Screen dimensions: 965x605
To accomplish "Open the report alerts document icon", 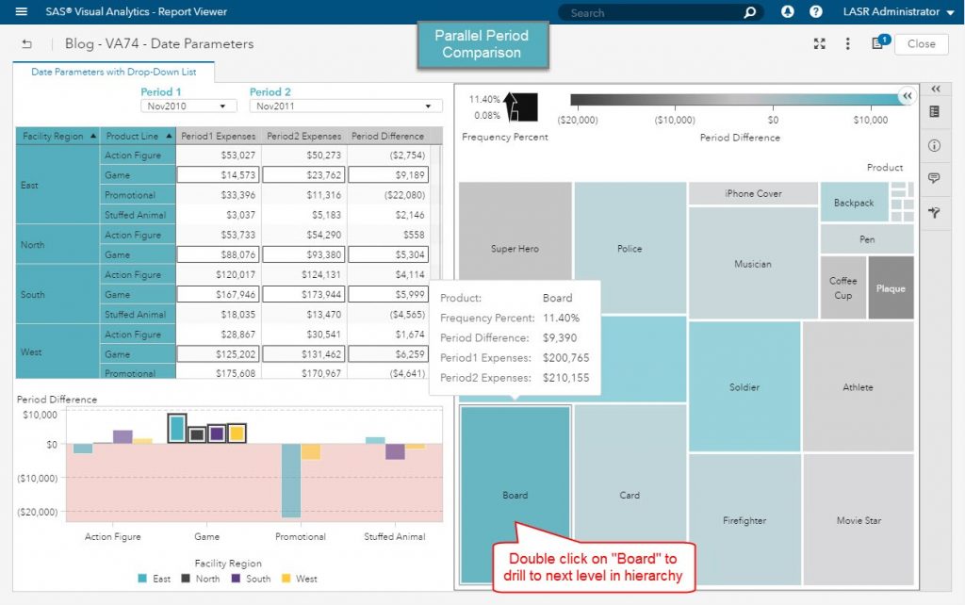I will [878, 43].
